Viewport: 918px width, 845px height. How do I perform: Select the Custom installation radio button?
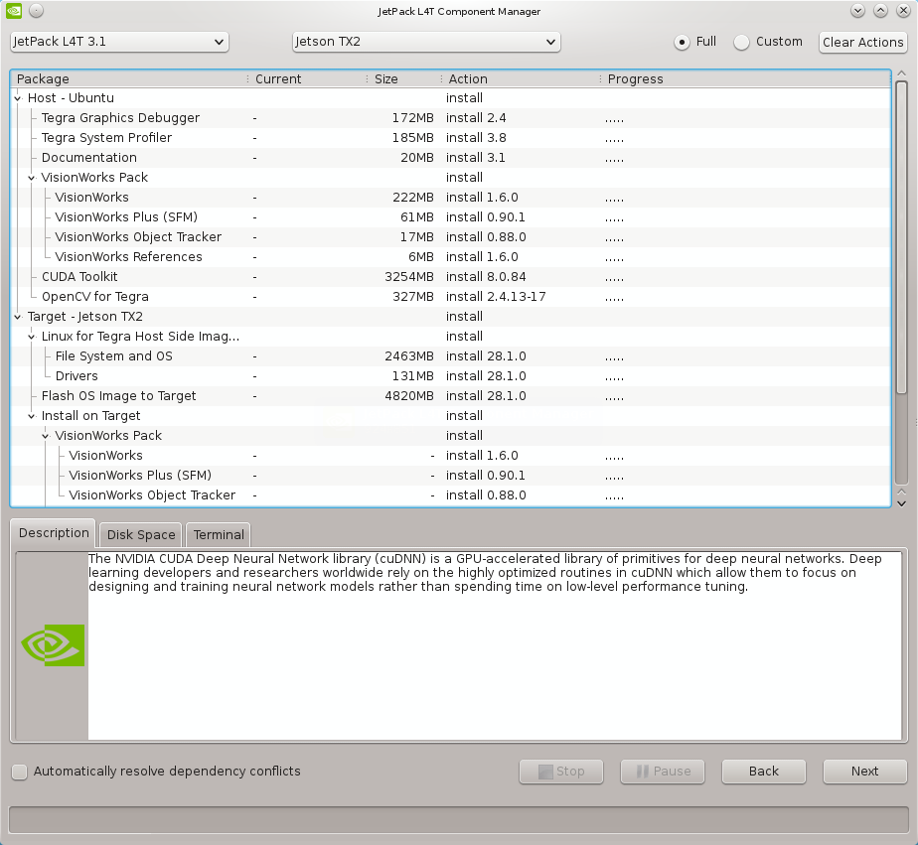pyautogui.click(x=742, y=42)
